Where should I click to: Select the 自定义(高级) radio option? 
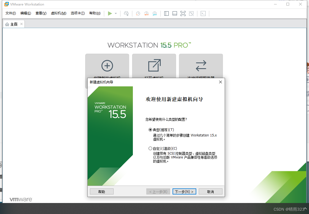[x=150, y=149]
